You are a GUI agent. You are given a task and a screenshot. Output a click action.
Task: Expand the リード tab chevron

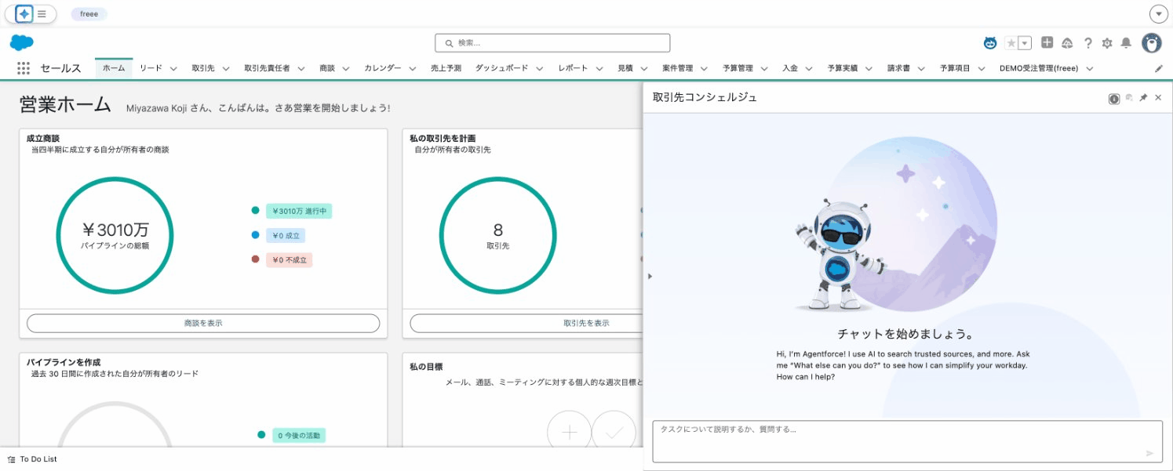(173, 68)
